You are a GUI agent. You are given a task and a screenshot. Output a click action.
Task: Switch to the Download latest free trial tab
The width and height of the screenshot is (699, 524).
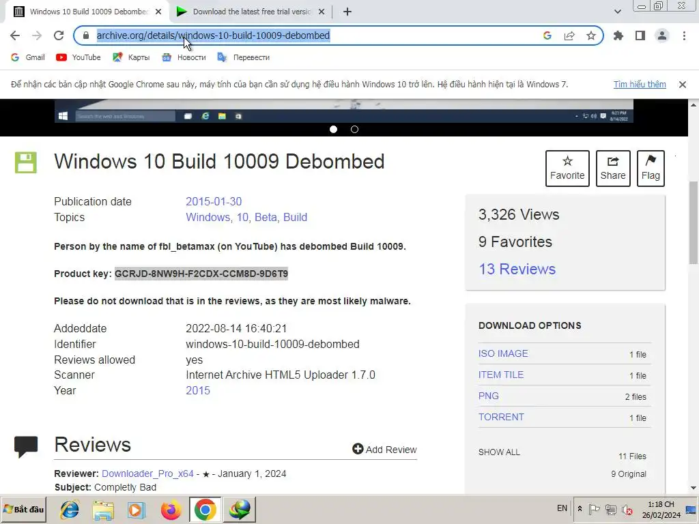click(251, 12)
